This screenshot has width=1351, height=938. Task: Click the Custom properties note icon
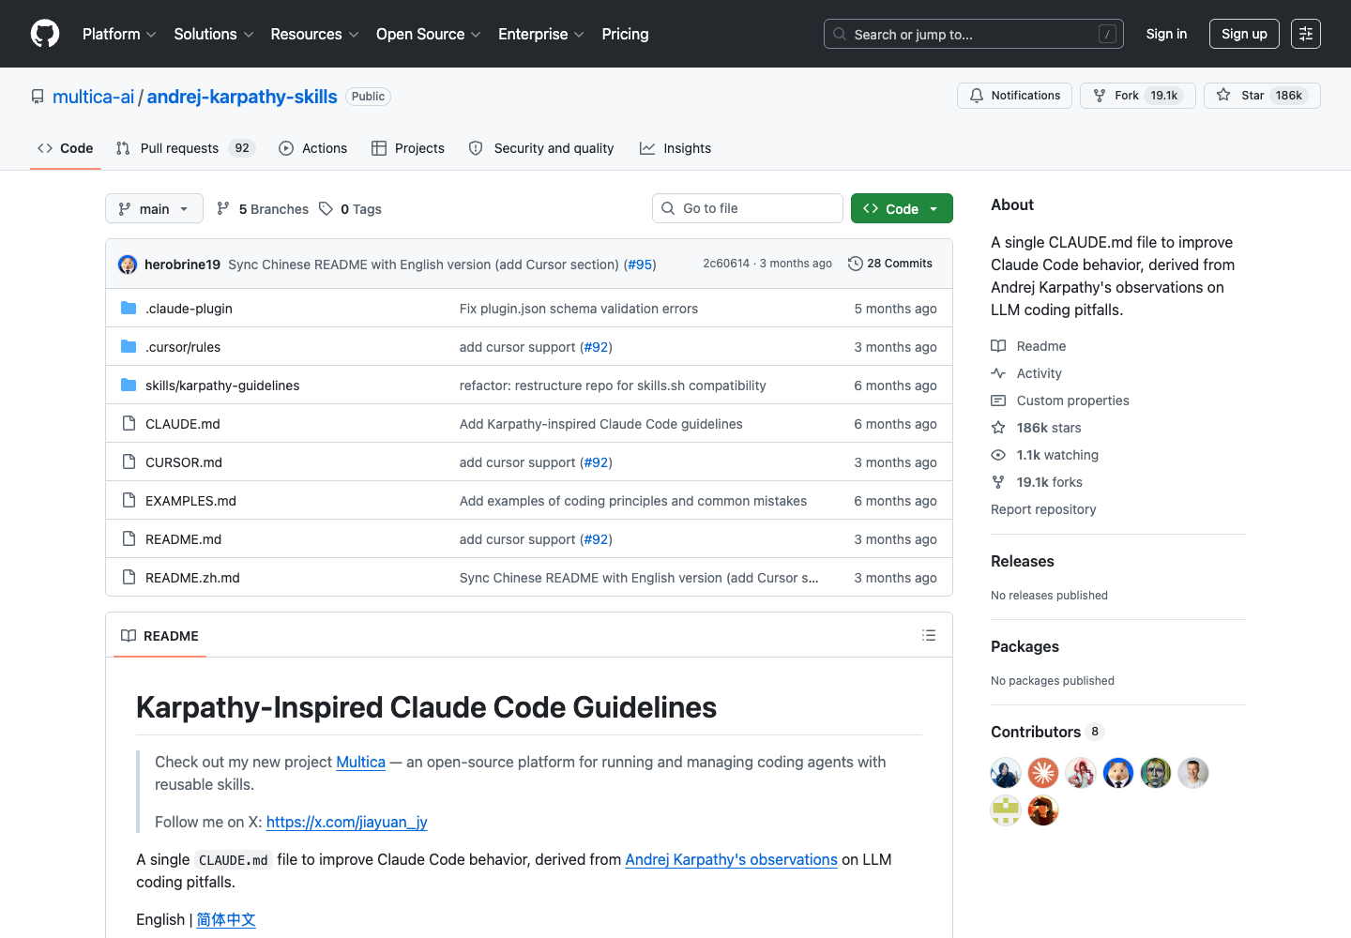click(998, 401)
